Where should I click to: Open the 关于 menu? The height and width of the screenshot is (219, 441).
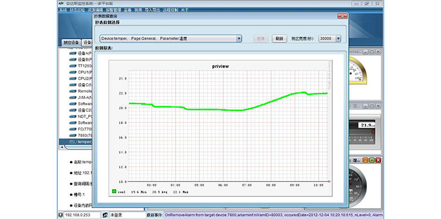pyautogui.click(x=184, y=10)
